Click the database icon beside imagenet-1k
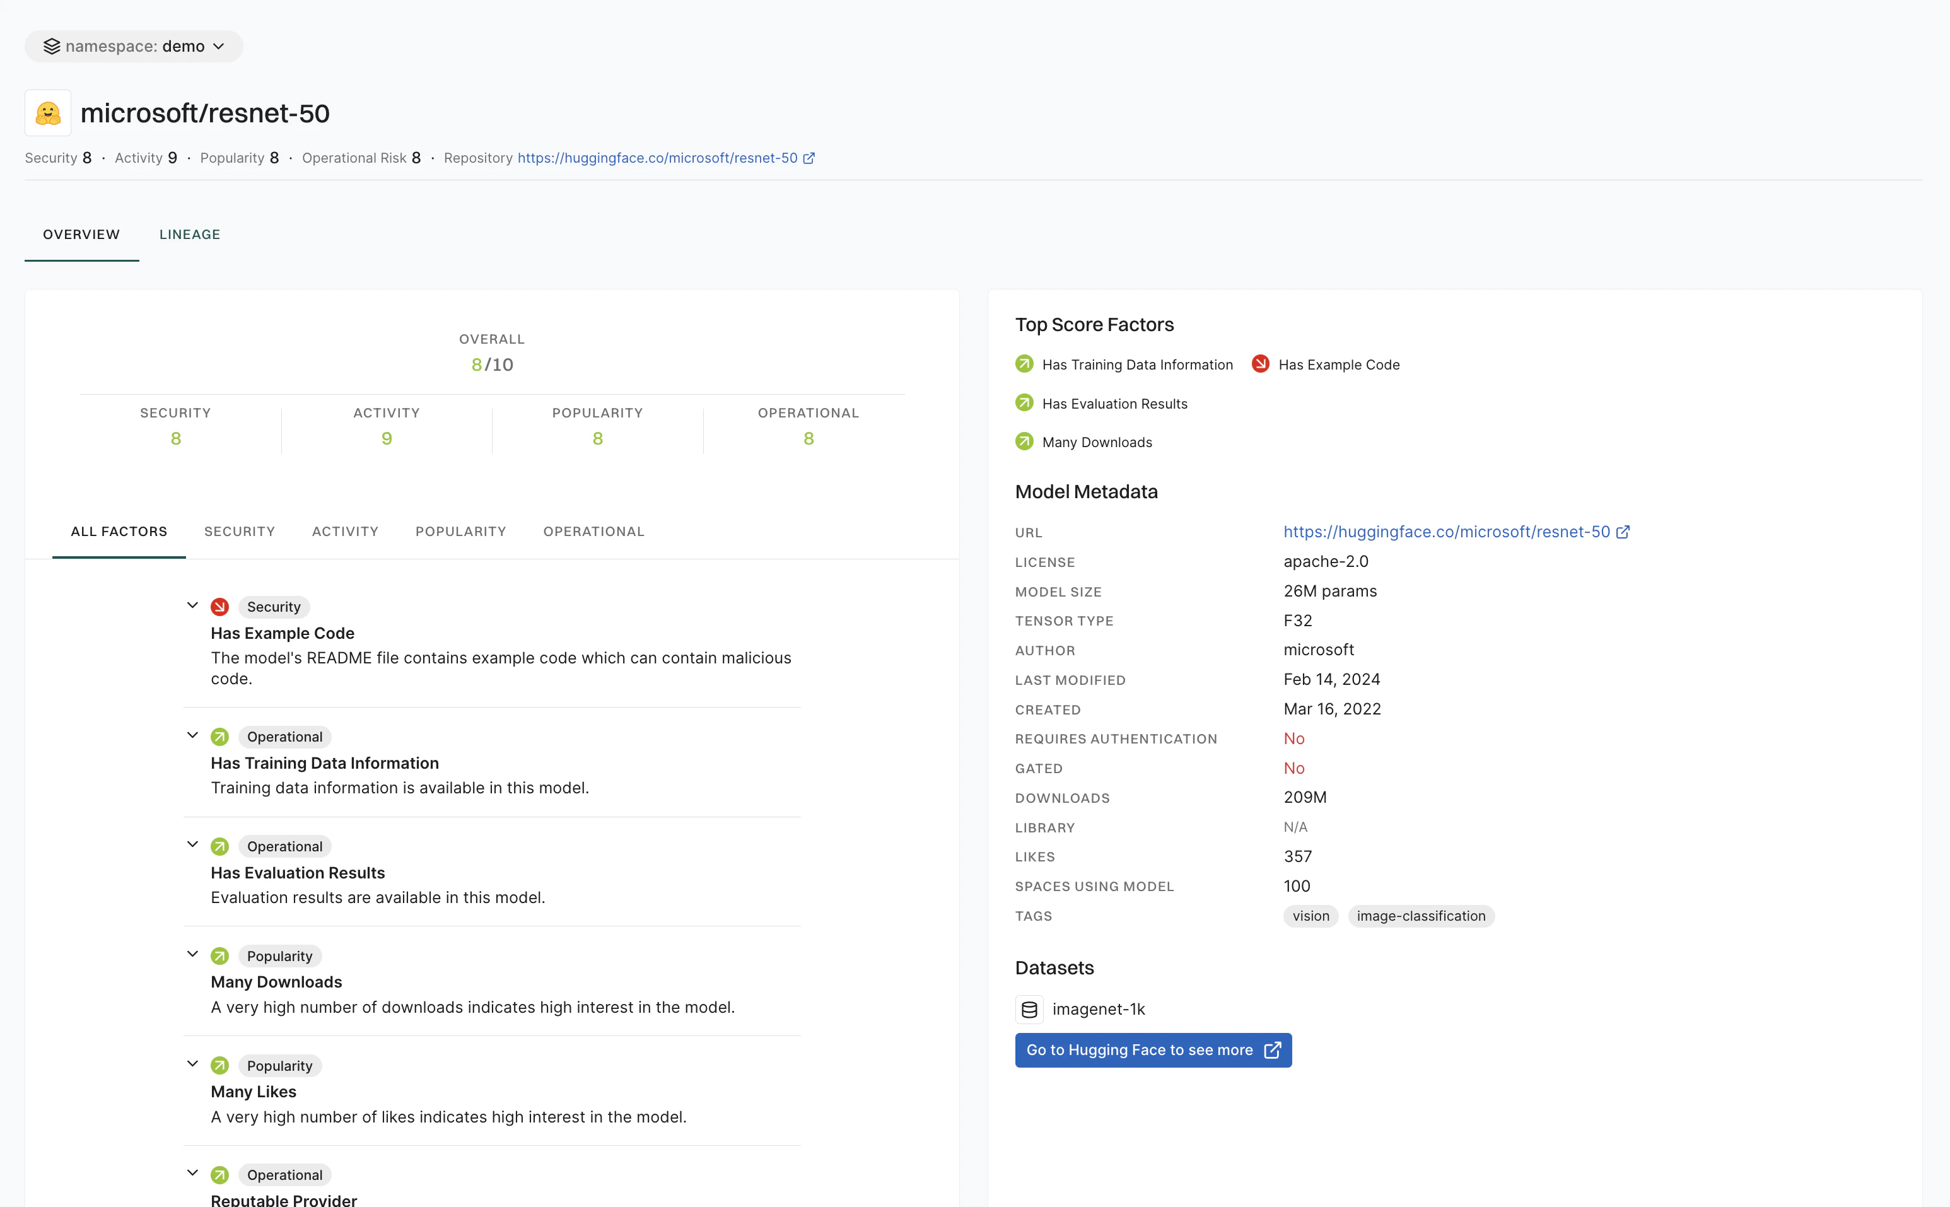Viewport: 1950px width, 1207px height. coord(1030,1009)
